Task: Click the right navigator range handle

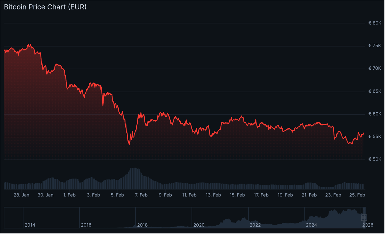Action: (x=366, y=218)
